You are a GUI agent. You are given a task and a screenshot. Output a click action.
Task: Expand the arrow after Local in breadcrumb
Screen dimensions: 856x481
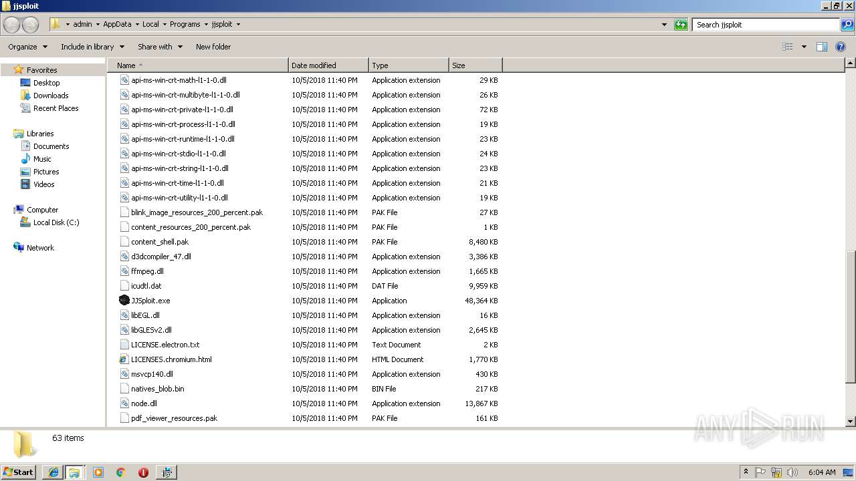click(x=165, y=25)
